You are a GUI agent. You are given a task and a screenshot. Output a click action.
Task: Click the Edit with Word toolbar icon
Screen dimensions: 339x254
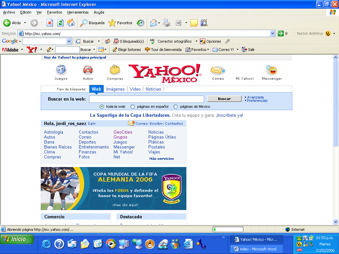click(x=178, y=23)
